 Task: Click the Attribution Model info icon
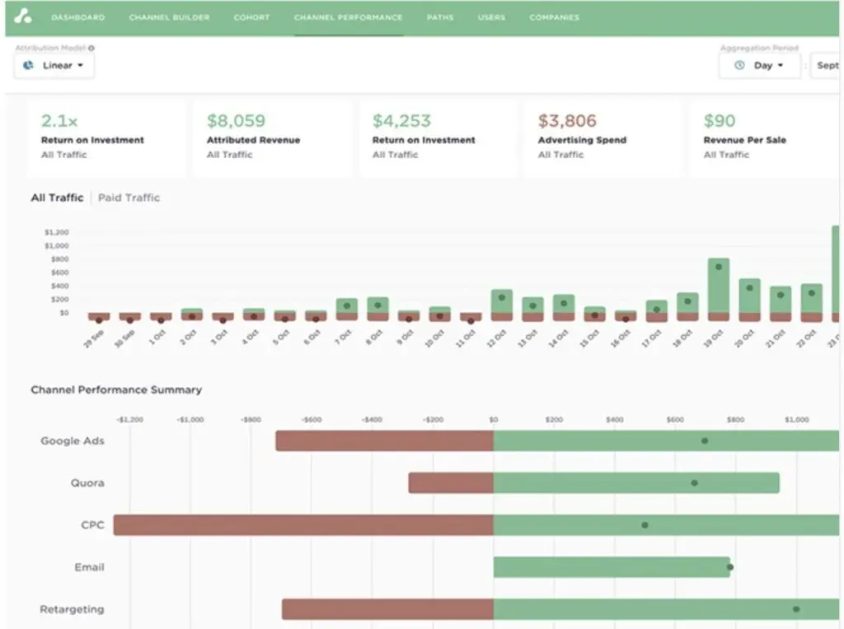tap(91, 48)
